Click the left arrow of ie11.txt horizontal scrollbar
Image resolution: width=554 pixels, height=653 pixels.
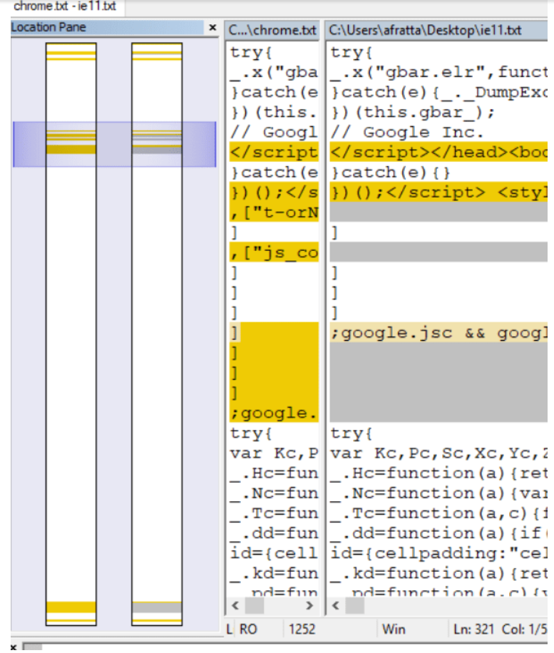tap(336, 605)
